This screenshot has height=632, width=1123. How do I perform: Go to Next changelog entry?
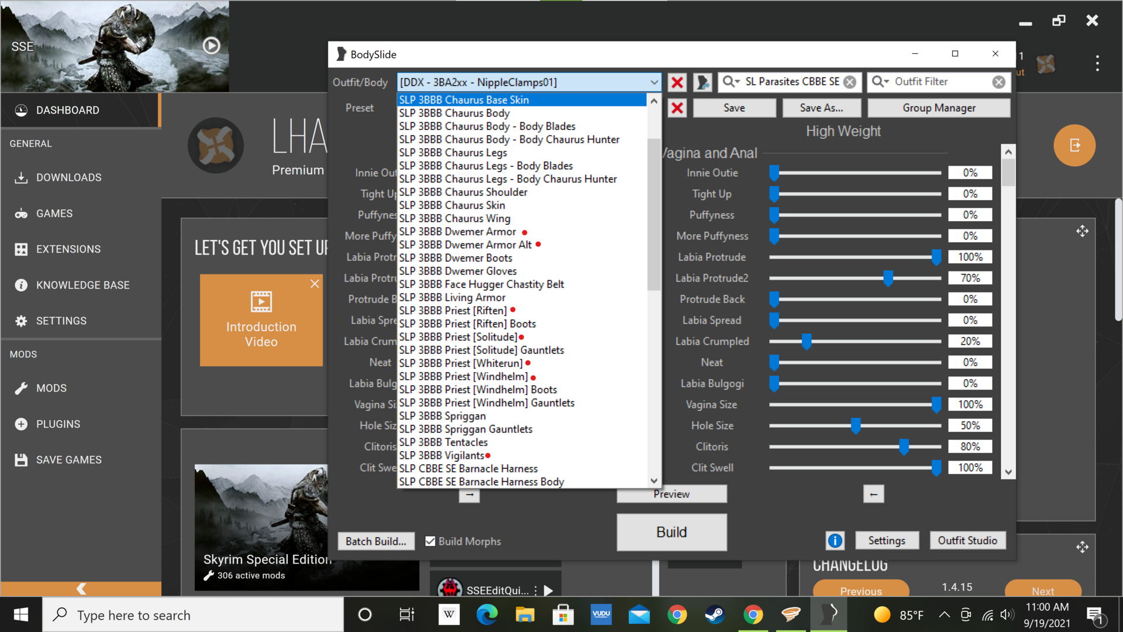point(1043,589)
